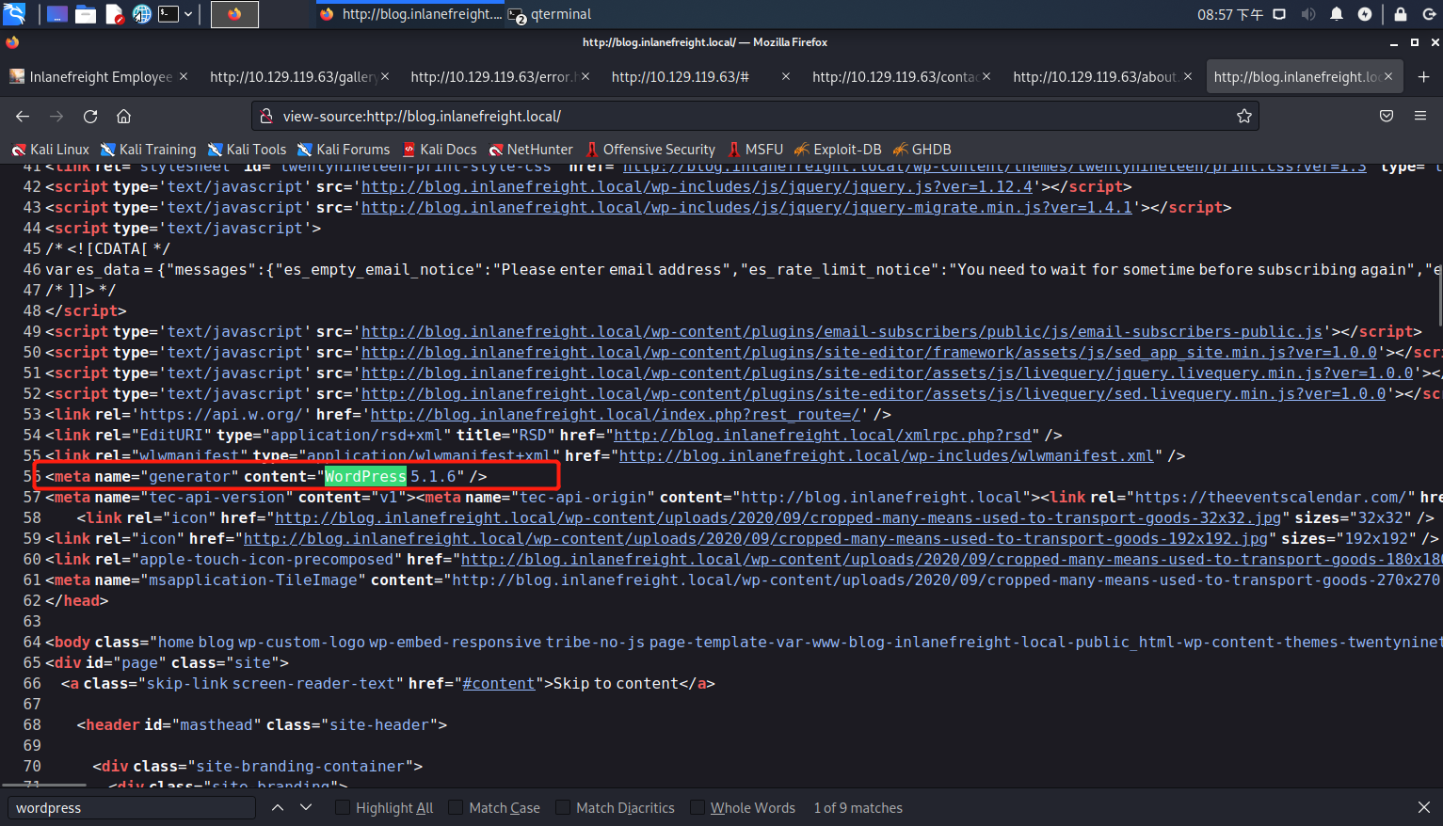
Task: Open the text editor panel launcher
Action: click(x=114, y=14)
